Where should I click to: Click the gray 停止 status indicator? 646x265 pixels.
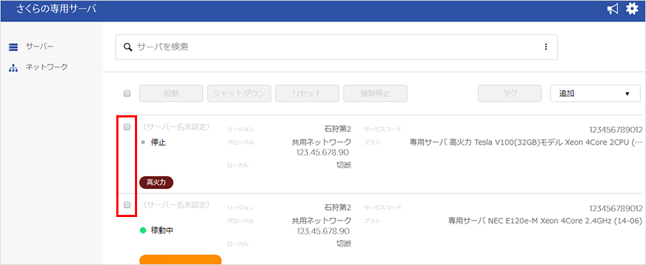pyautogui.click(x=143, y=143)
